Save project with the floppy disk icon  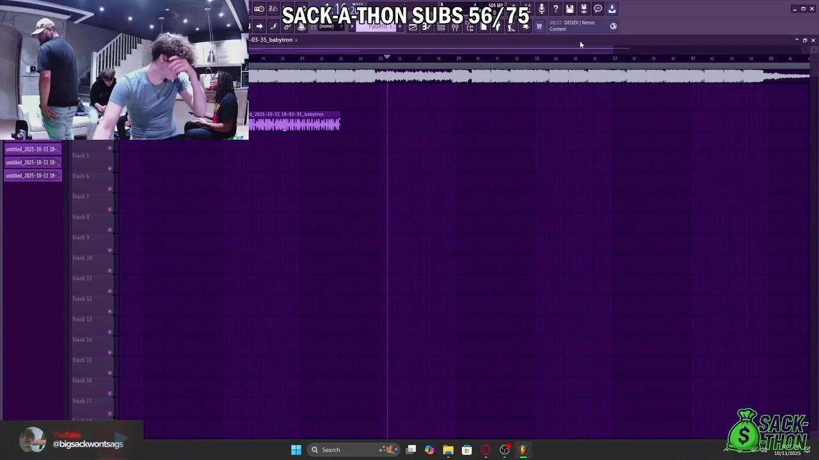pyautogui.click(x=569, y=8)
